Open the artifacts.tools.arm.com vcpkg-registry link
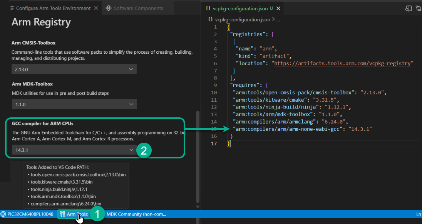This screenshot has height=224, width=422. pos(342,64)
